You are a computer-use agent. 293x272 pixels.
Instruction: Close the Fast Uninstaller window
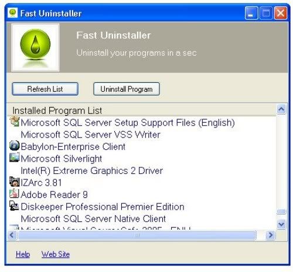[x=281, y=14]
